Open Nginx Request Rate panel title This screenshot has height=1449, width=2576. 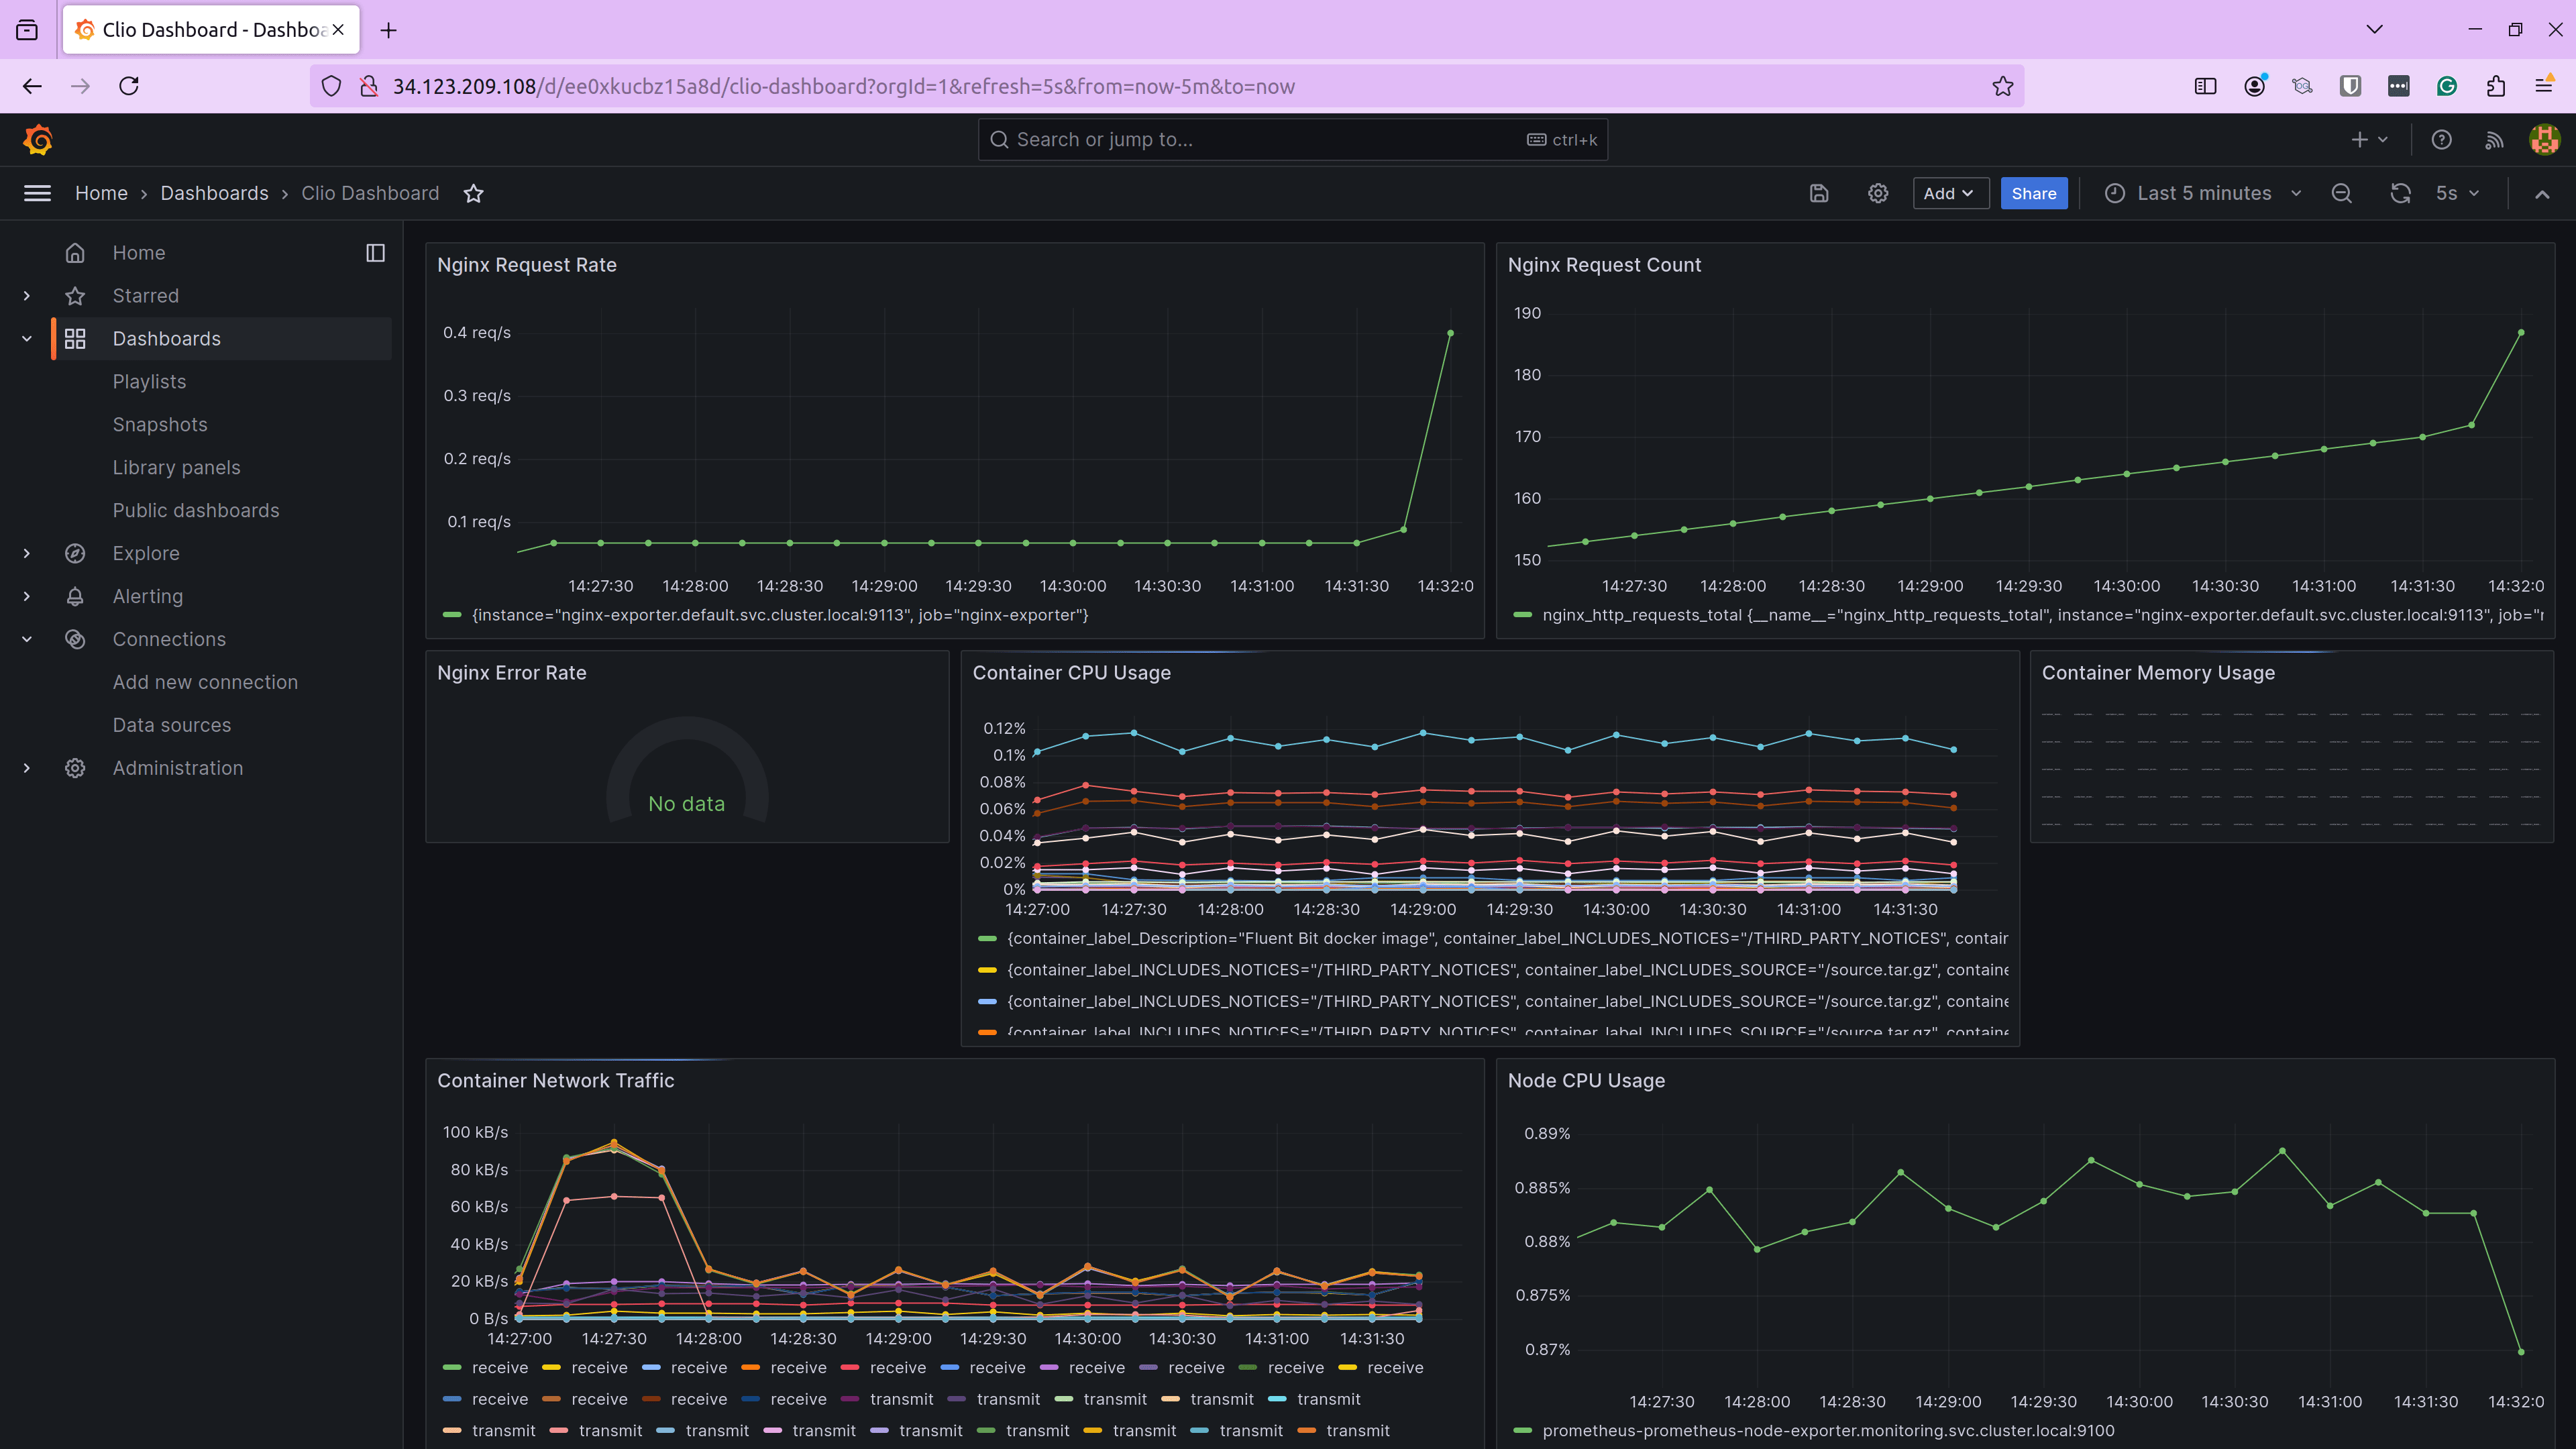(x=527, y=265)
